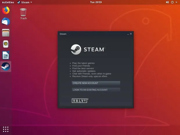Open the Tue 20:59 clock calendar
This screenshot has width=180, height=135.
tap(96, 2)
